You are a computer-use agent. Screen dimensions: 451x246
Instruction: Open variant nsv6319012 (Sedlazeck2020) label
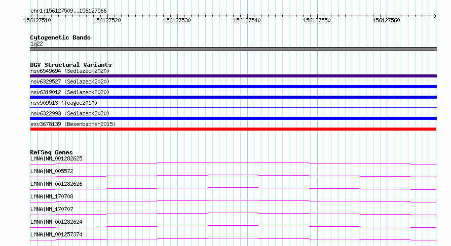(x=70, y=92)
